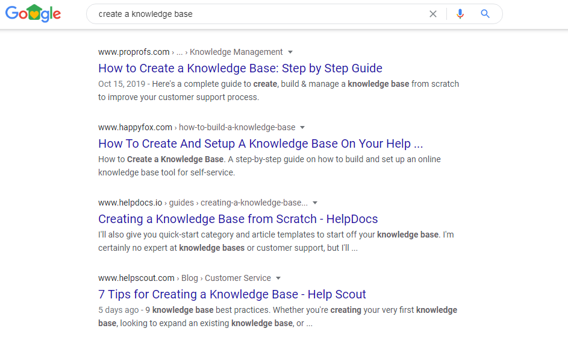The image size is (568, 340).
Task: Click the www.proprofs.com domain text
Action: click(x=134, y=52)
